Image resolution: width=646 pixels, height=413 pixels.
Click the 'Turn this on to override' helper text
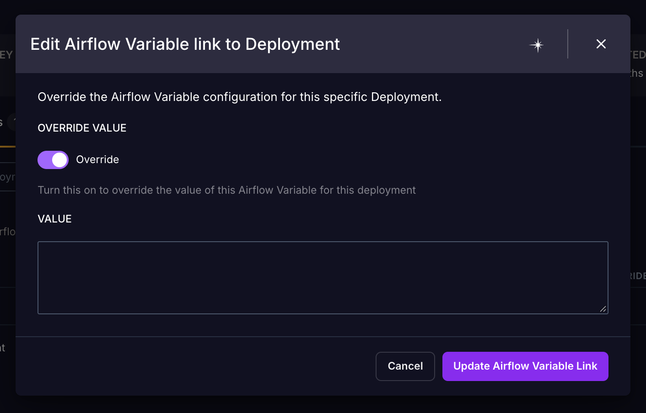(x=226, y=190)
